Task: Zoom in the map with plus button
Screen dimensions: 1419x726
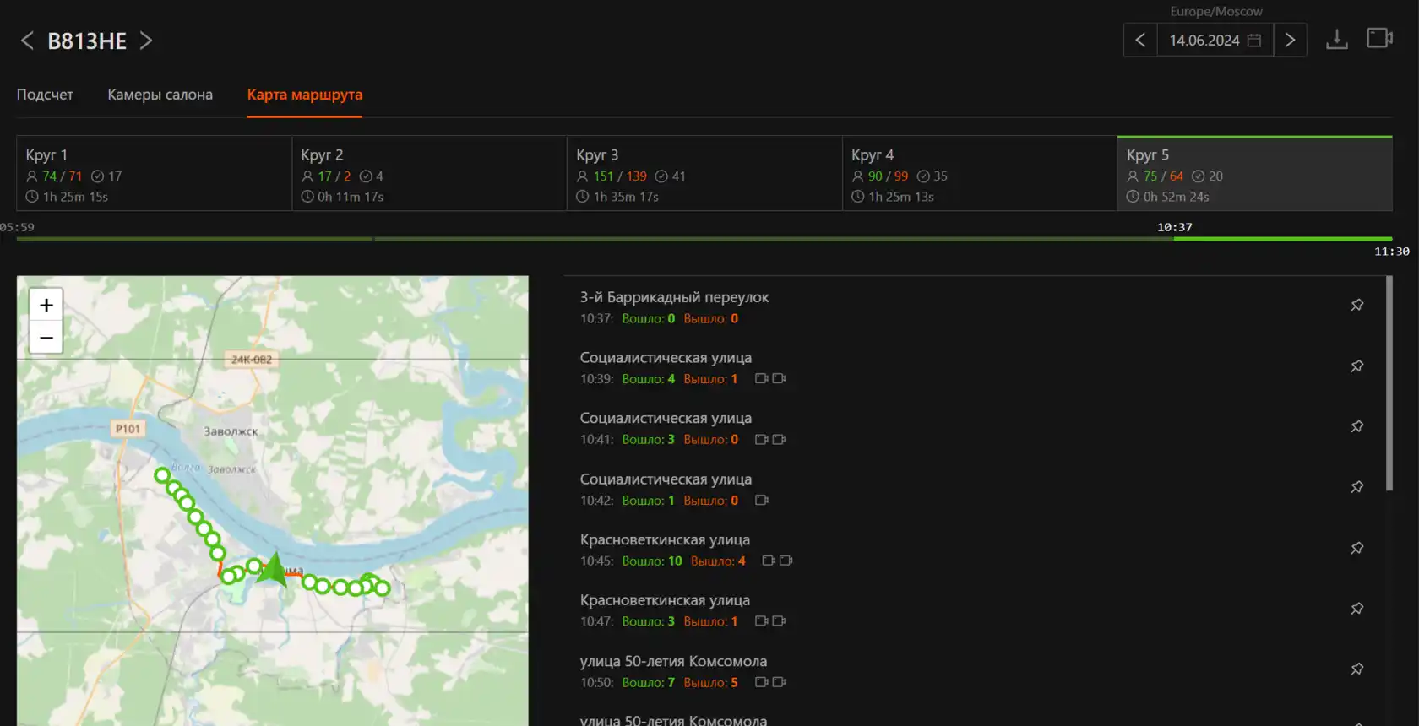Action: point(46,305)
